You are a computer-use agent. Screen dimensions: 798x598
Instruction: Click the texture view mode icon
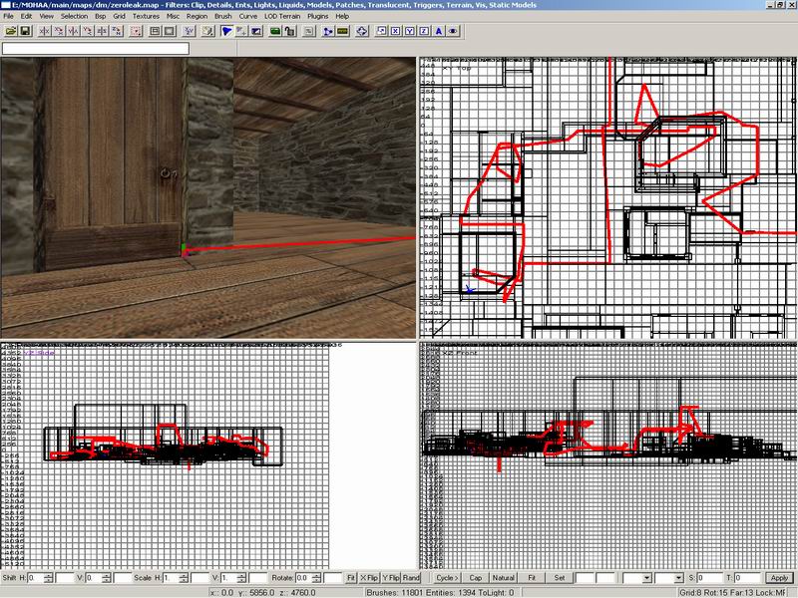(207, 32)
